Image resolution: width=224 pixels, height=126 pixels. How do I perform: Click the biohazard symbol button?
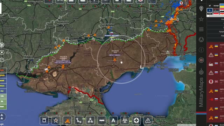(125, 120)
